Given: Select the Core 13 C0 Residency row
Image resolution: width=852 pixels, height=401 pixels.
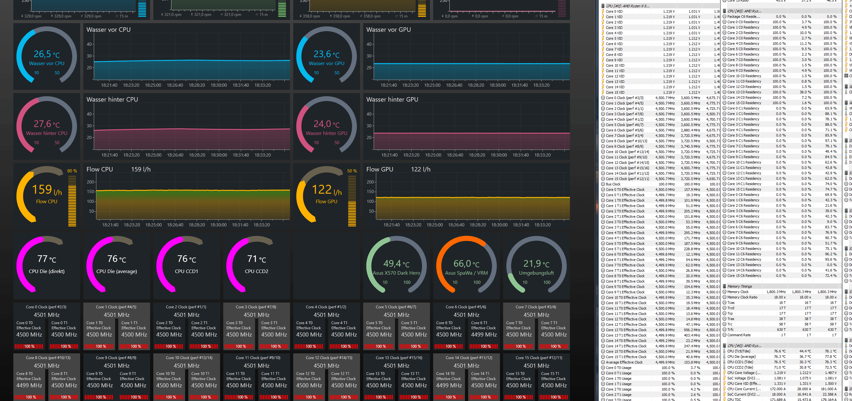Looking at the screenshot, I should pyautogui.click(x=744, y=92).
